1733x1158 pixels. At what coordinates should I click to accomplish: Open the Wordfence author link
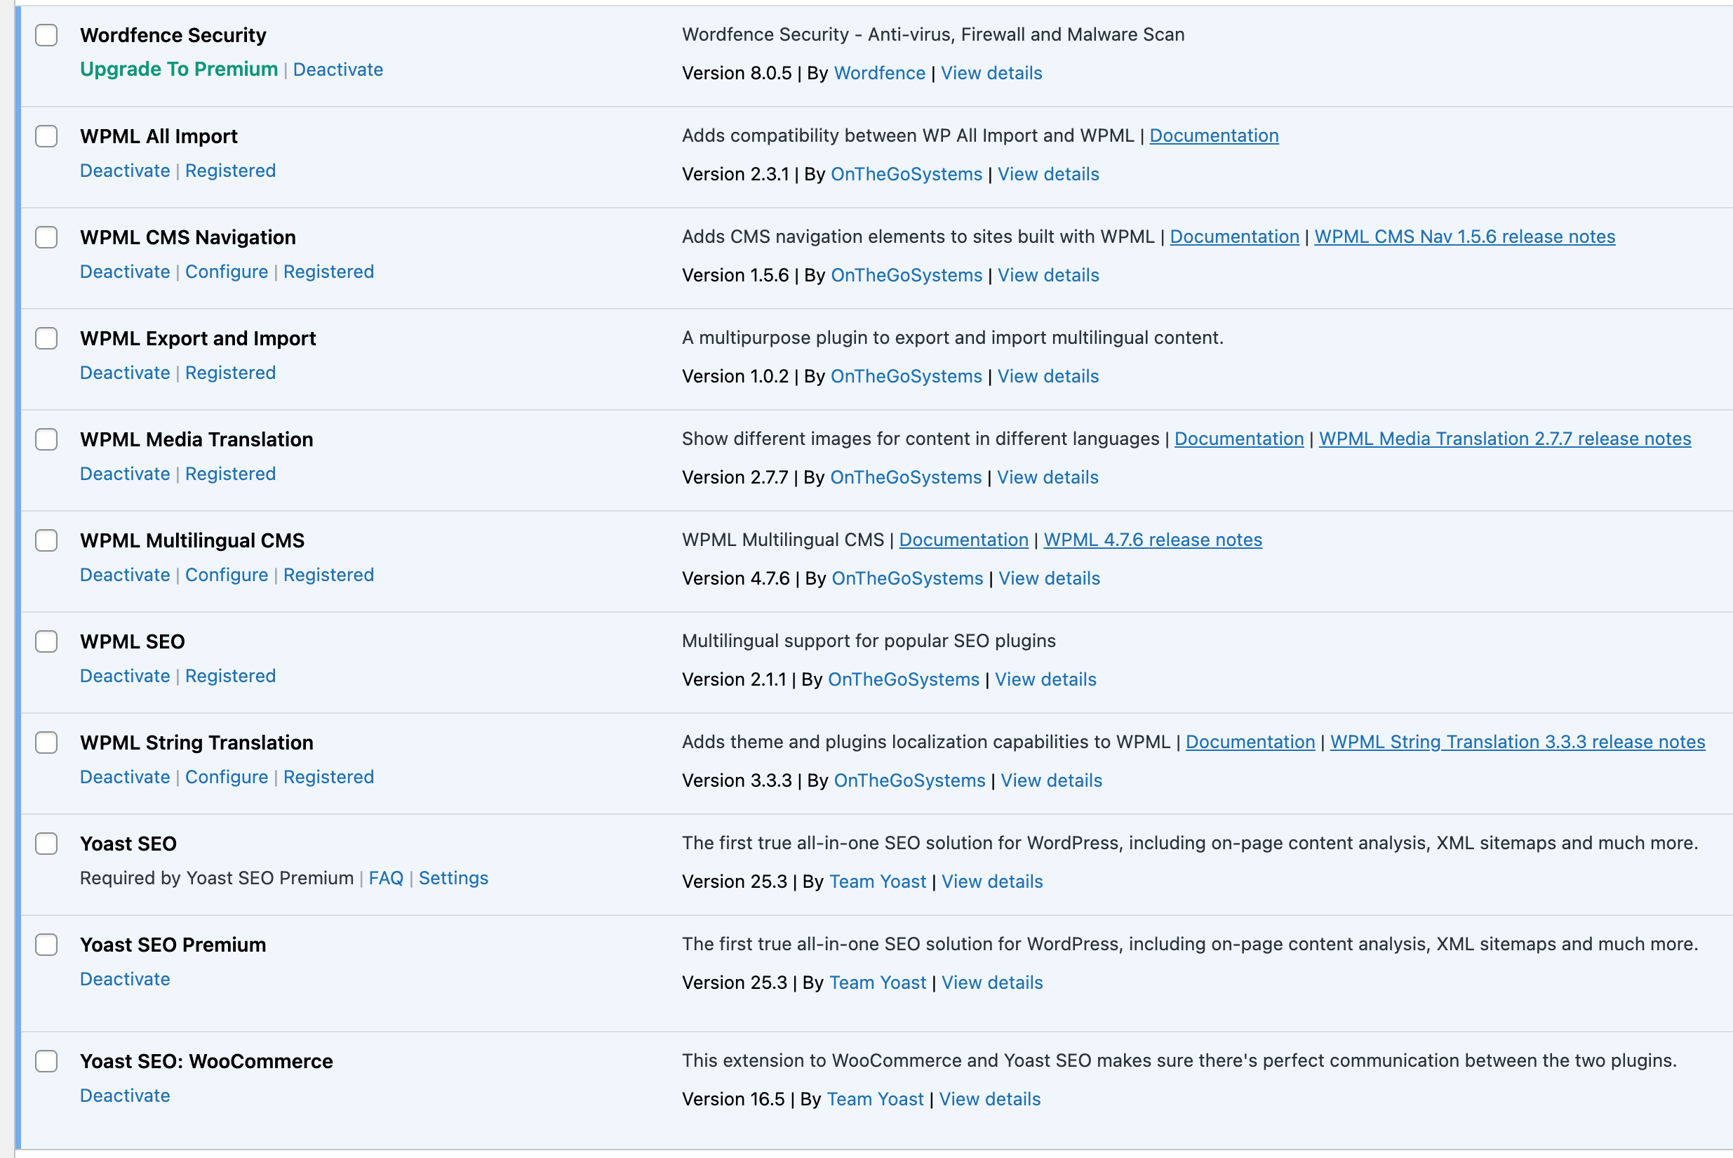coord(879,73)
